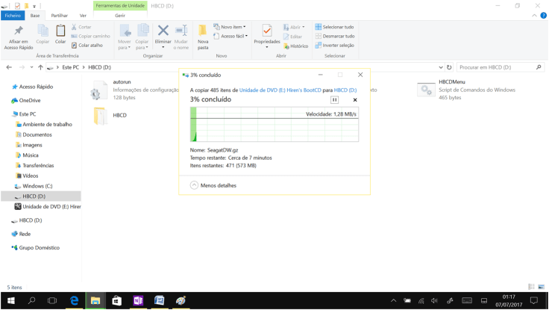Switch to details view in status bar
Viewport: 549px width, 310px height.
(531, 287)
